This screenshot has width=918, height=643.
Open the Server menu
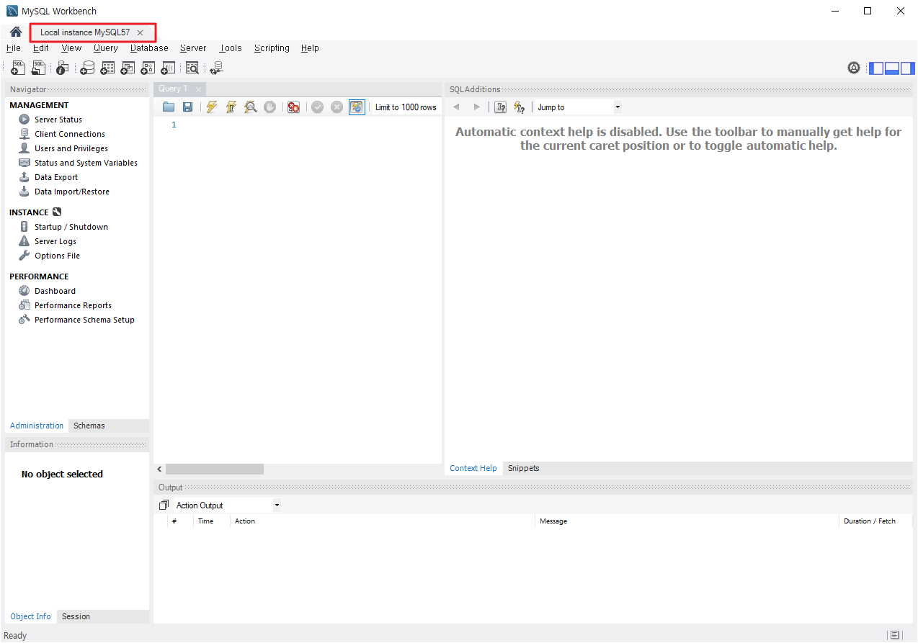[193, 48]
